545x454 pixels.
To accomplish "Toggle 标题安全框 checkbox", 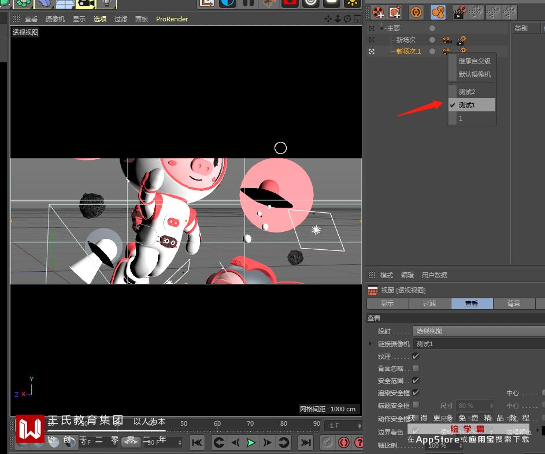I will [x=416, y=405].
